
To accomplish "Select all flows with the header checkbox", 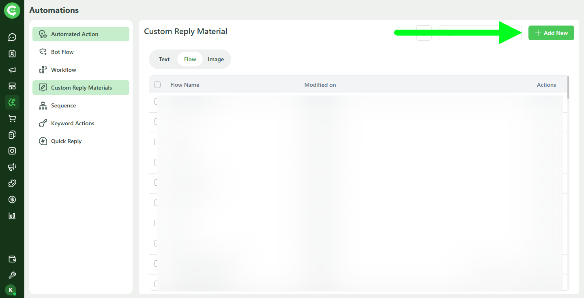I will tap(157, 85).
